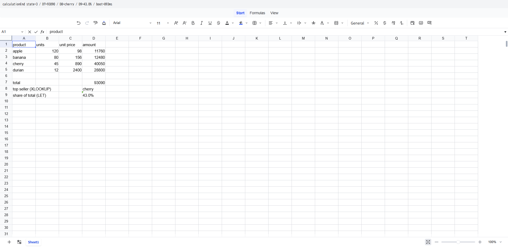Toggle strikethrough formatting

coord(219,23)
